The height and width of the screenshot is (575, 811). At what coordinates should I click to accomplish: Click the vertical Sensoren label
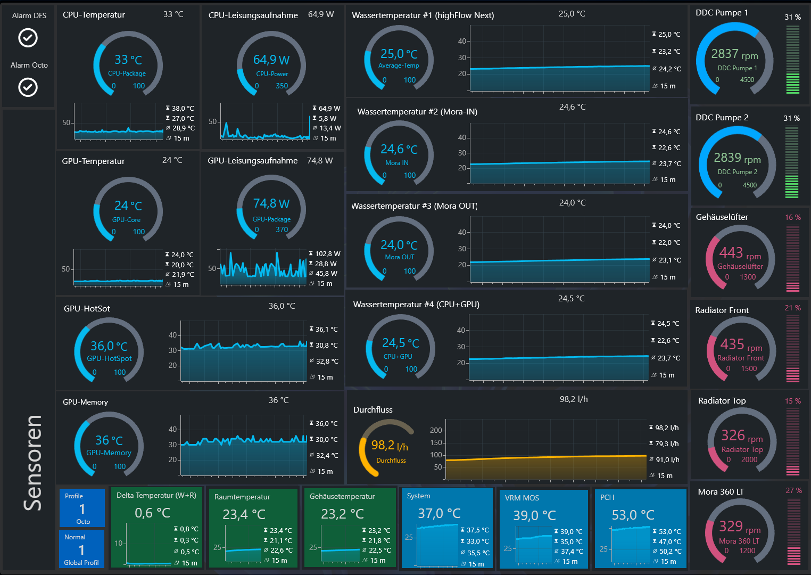(32, 463)
